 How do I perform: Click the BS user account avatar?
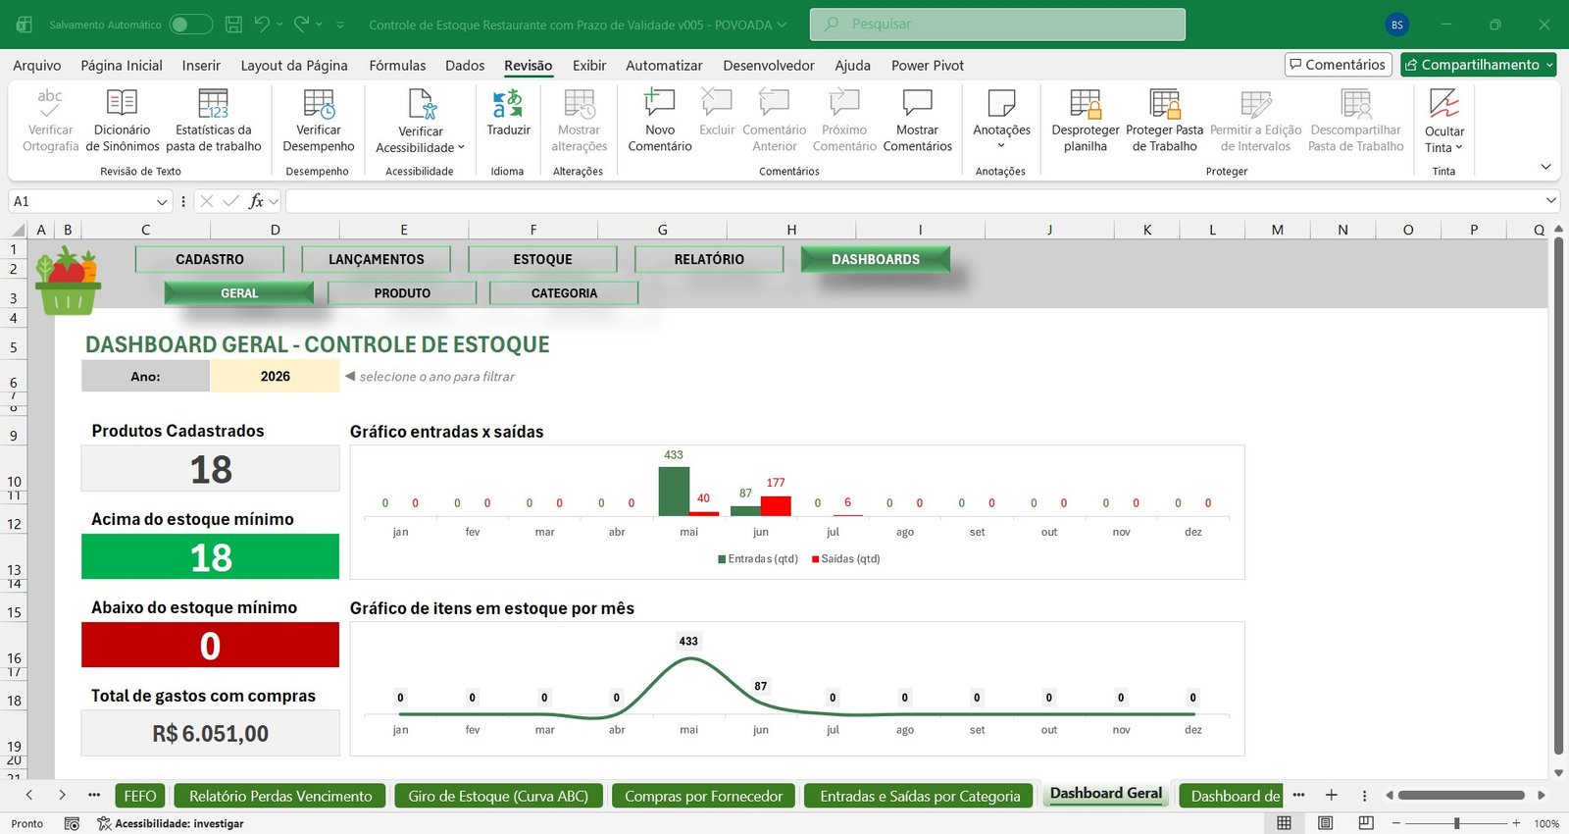[x=1396, y=25]
